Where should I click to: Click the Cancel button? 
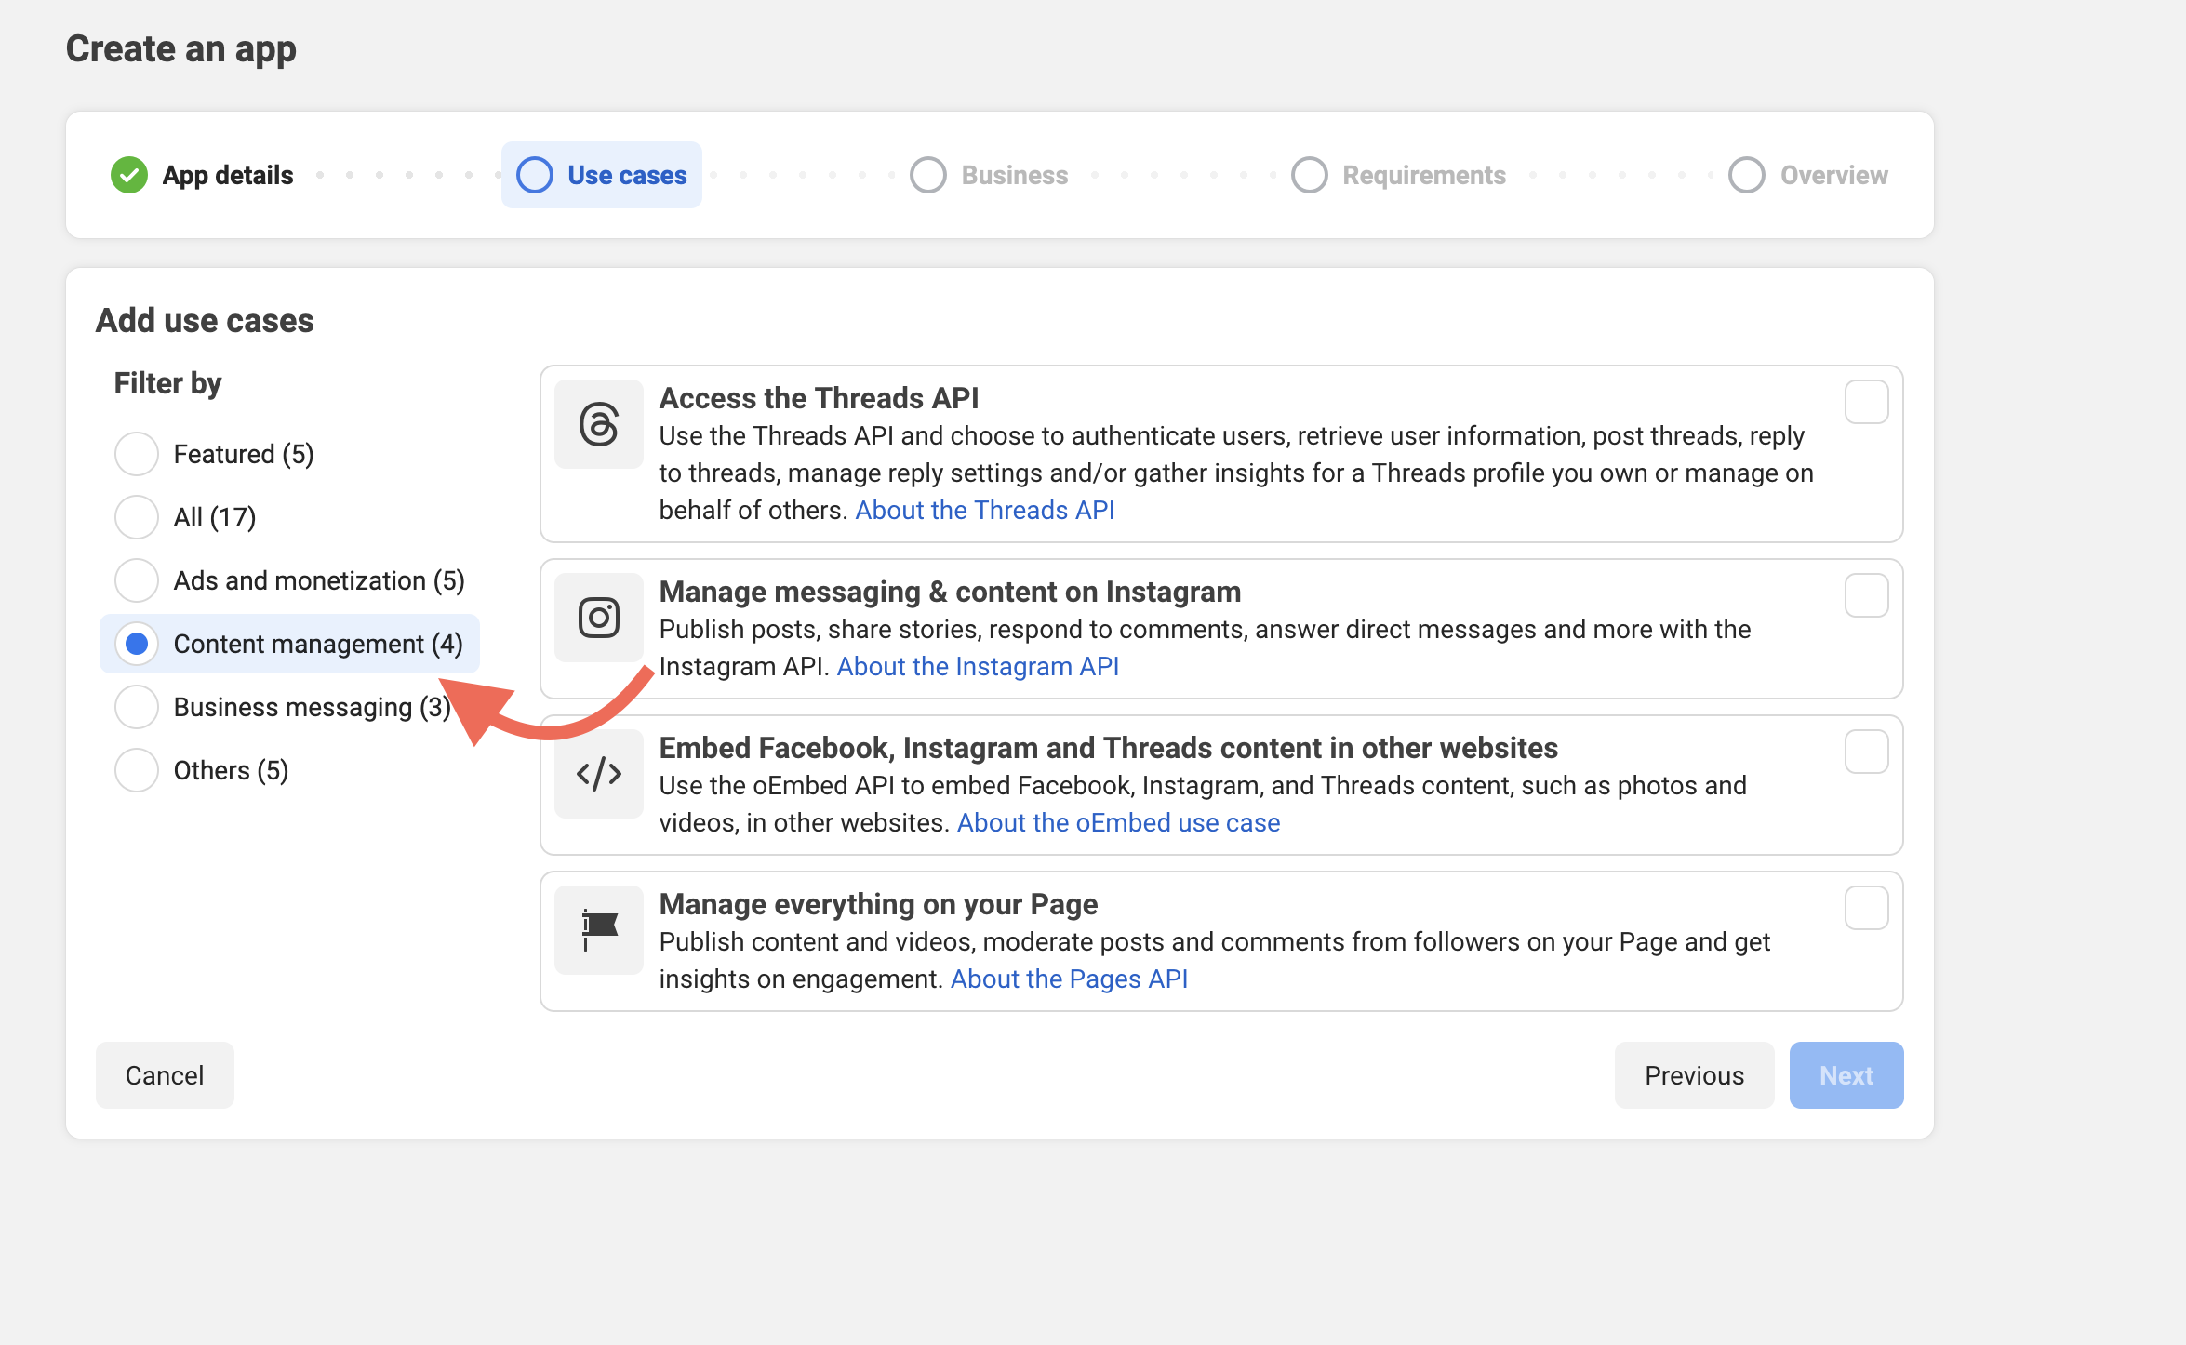(165, 1075)
